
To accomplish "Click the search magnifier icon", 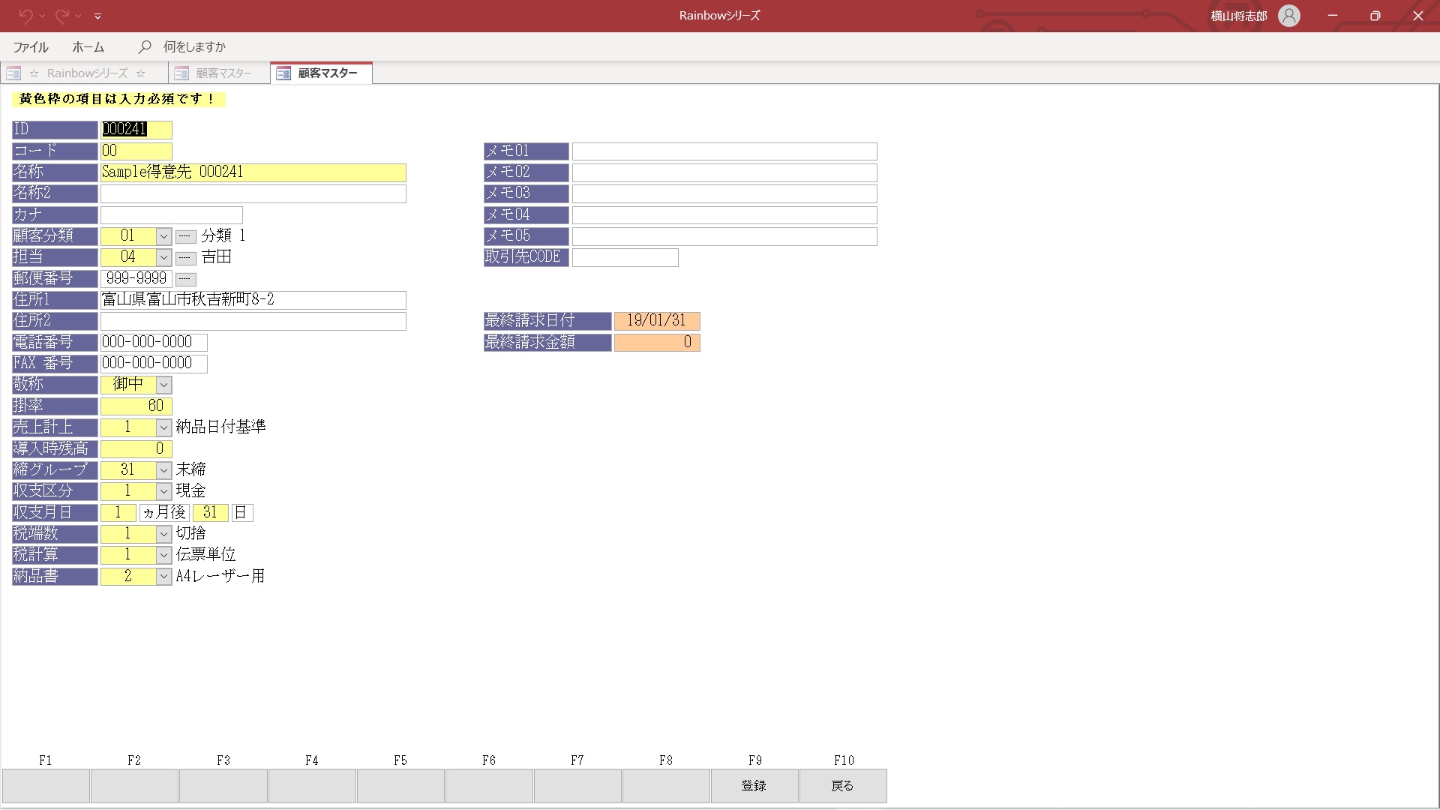I will coord(145,46).
